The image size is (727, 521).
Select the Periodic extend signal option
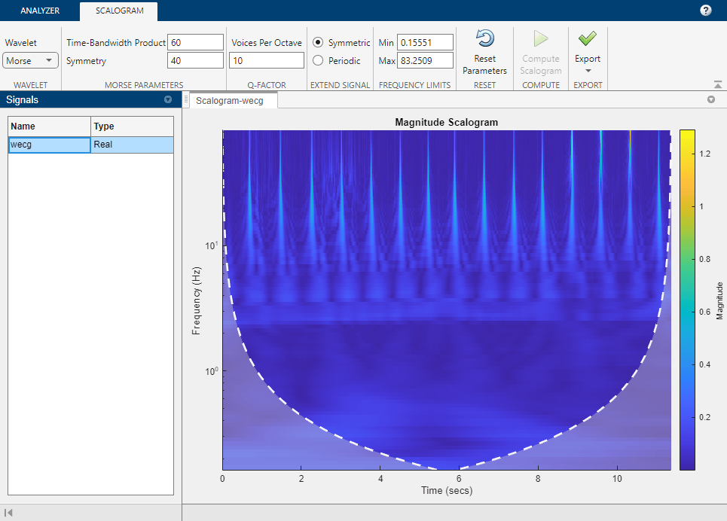tap(318, 60)
